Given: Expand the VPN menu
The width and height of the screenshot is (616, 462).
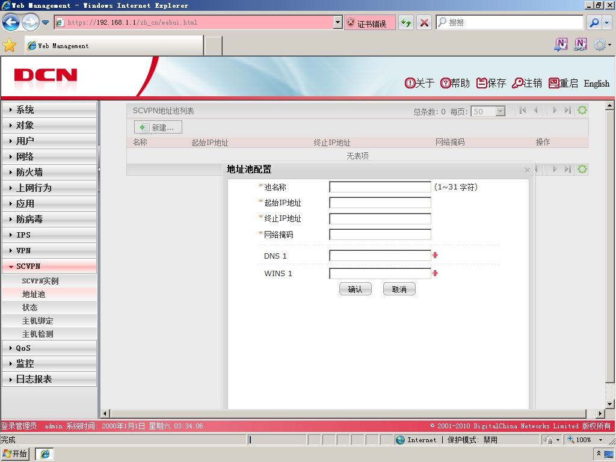Looking at the screenshot, I should pyautogui.click(x=49, y=251).
